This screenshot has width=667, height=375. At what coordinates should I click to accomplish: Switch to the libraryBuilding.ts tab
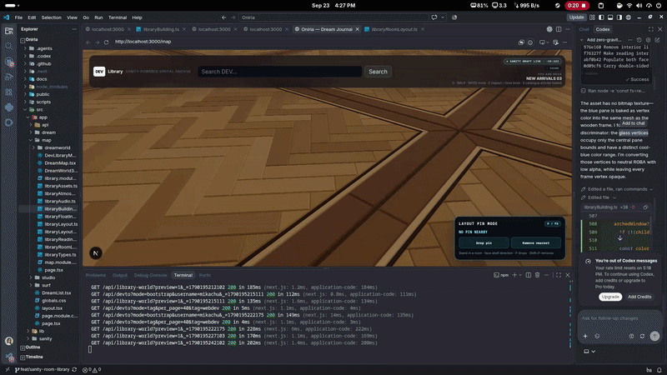click(x=161, y=29)
